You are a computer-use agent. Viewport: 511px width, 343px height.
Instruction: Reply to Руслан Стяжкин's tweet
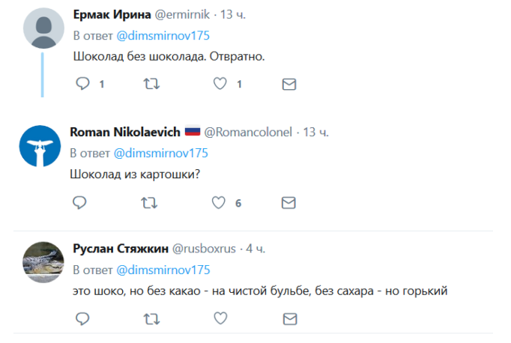point(82,320)
